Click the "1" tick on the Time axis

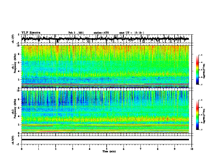pyautogui.click(x=38, y=149)
